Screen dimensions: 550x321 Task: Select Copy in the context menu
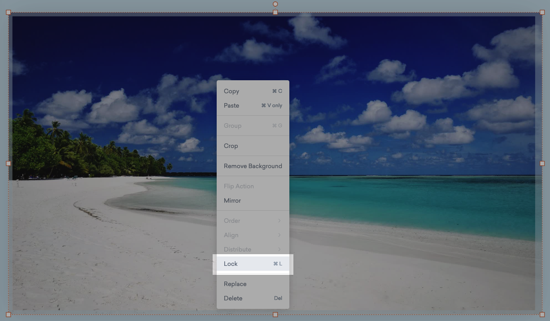coord(253,91)
